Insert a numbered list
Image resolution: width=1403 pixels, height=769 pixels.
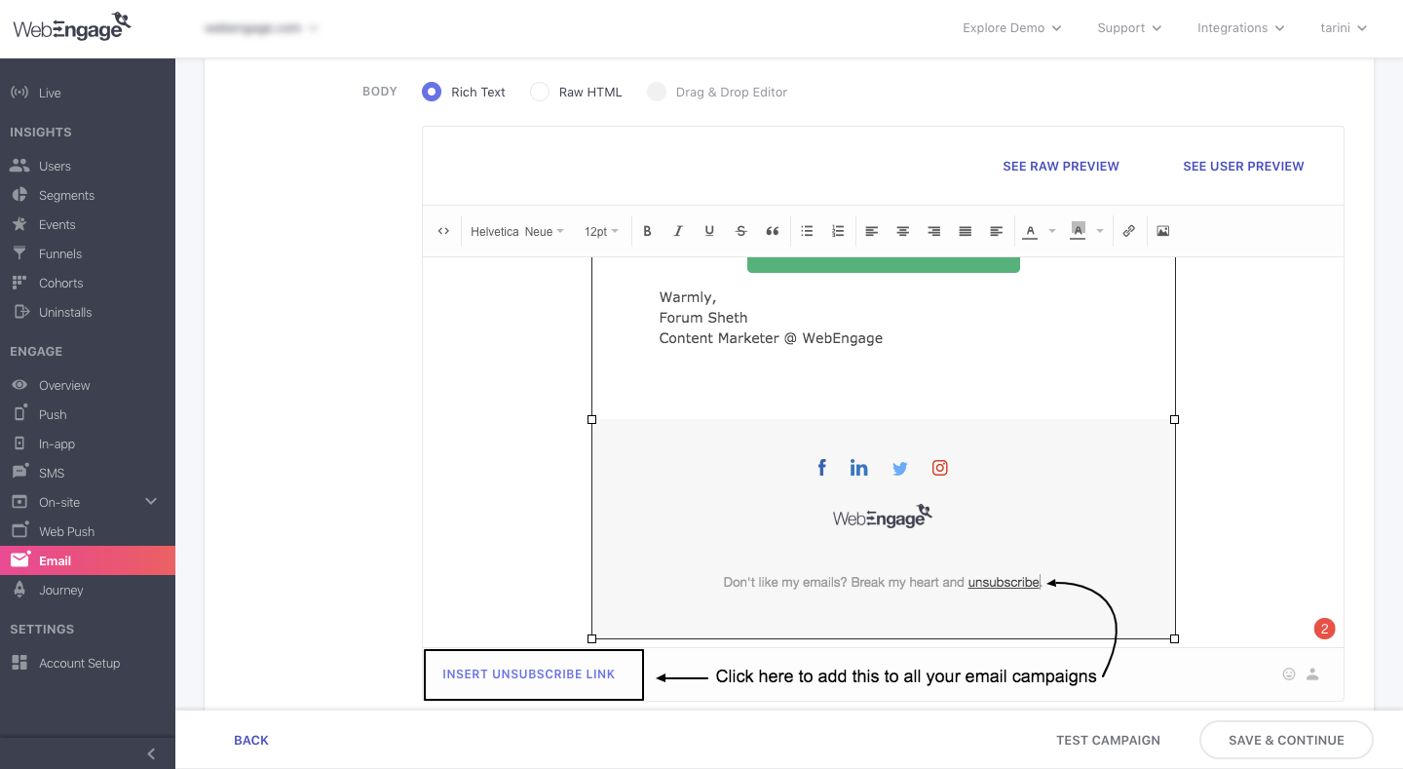[838, 231]
